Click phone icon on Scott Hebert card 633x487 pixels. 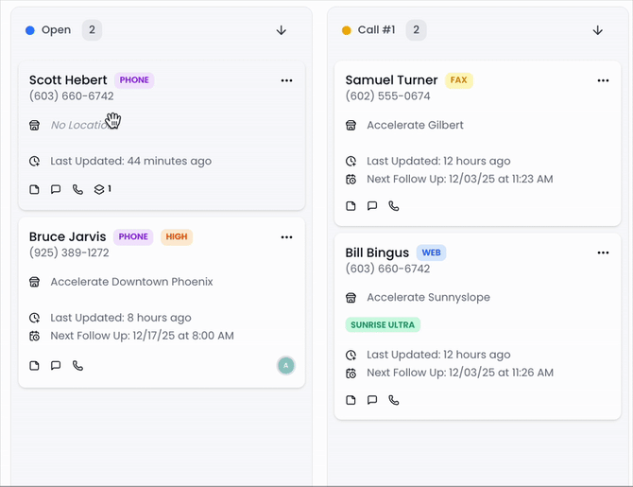pos(77,190)
